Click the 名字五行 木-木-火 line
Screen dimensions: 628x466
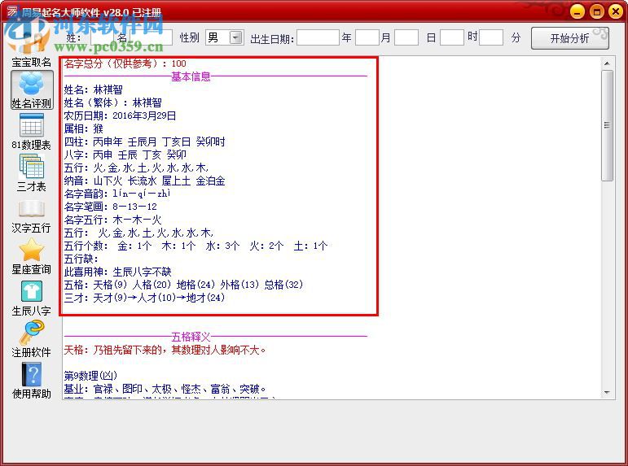pyautogui.click(x=113, y=220)
